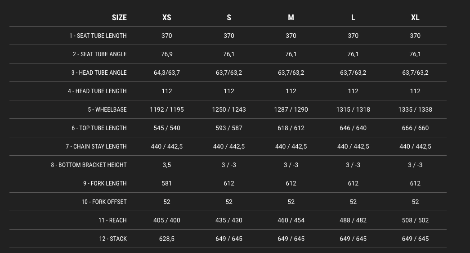Image resolution: width=470 pixels, height=253 pixels.
Task: Click the Seat Tube Angle row label
Action: (x=100, y=54)
